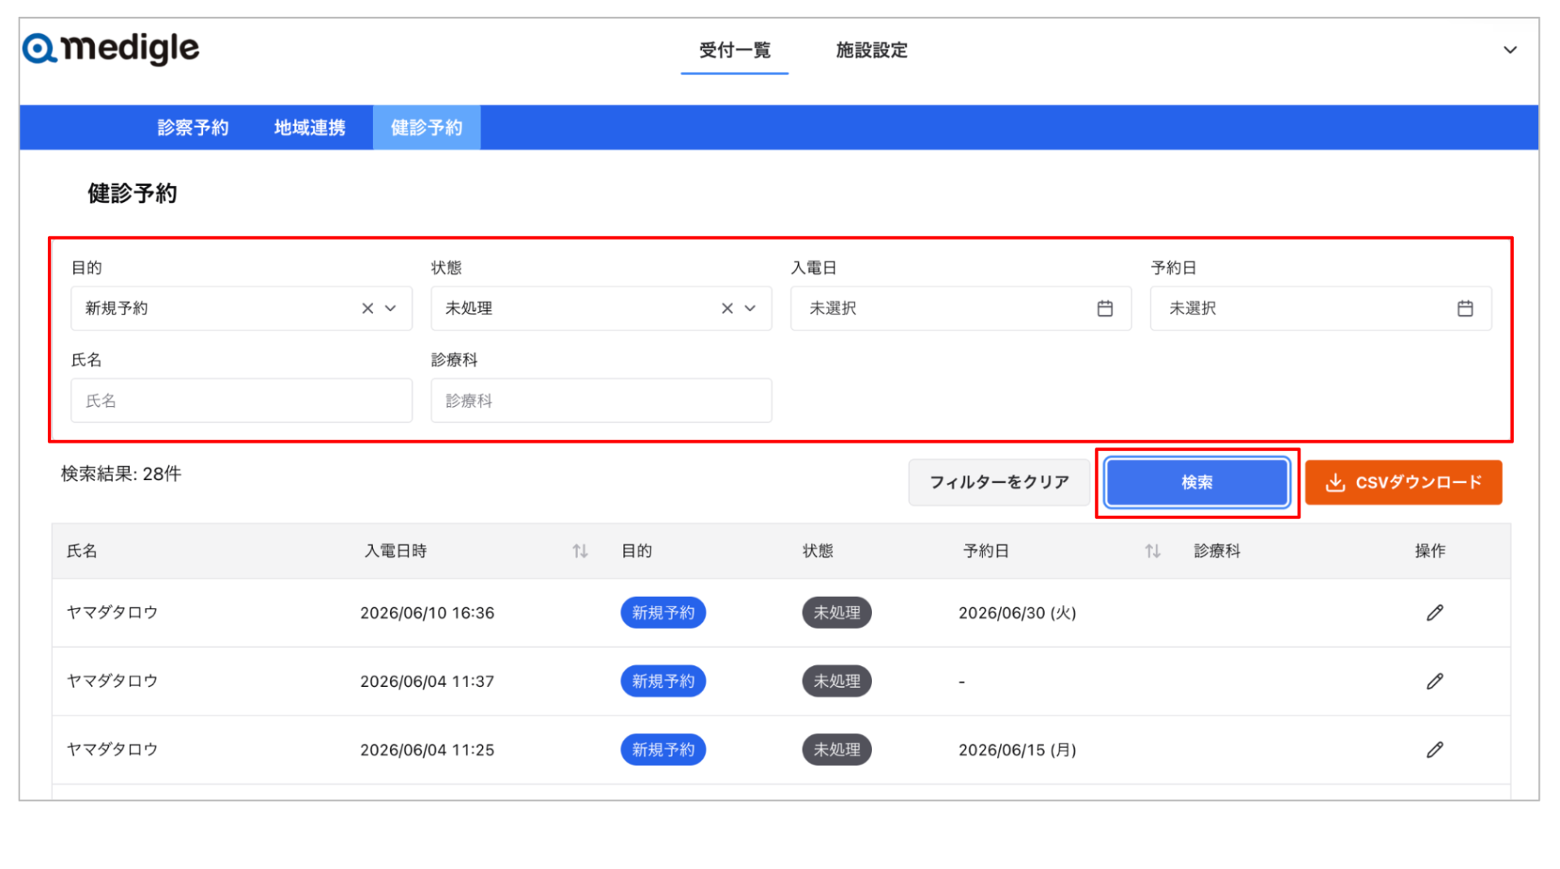Open the 施設設定 menu item

coord(871,50)
